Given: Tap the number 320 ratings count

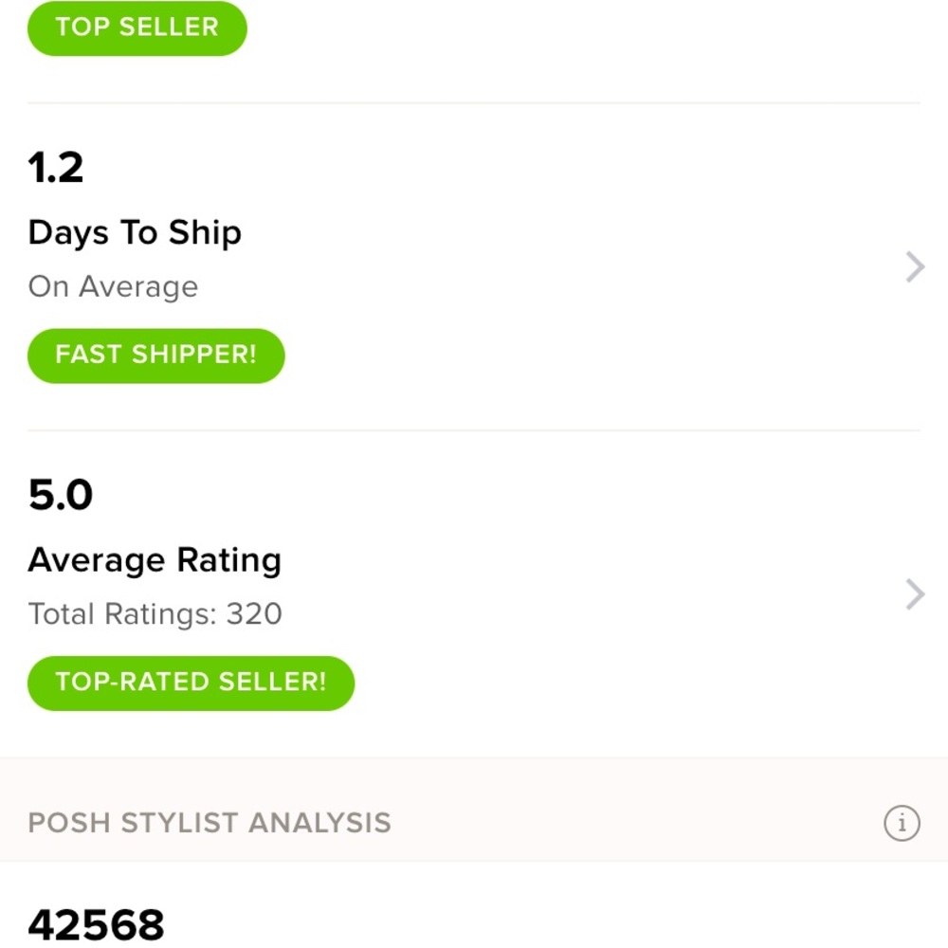Looking at the screenshot, I should [x=254, y=613].
